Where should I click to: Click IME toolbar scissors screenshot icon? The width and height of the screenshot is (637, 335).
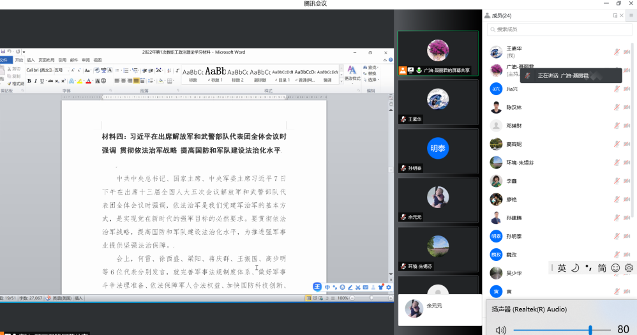coord(358,287)
